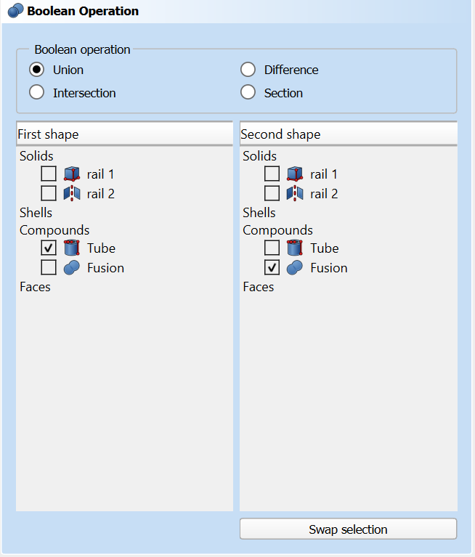Viewport: 475px width, 557px height.
Task: Choose the Intersection operation
Action: tap(36, 93)
